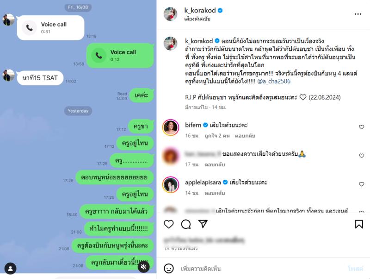Image resolution: width=370 pixels, height=279 pixels.
Task: Click the tagged people icon on photo
Action: (x=10, y=269)
